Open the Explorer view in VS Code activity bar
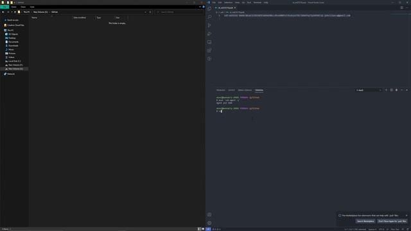 [209, 8]
